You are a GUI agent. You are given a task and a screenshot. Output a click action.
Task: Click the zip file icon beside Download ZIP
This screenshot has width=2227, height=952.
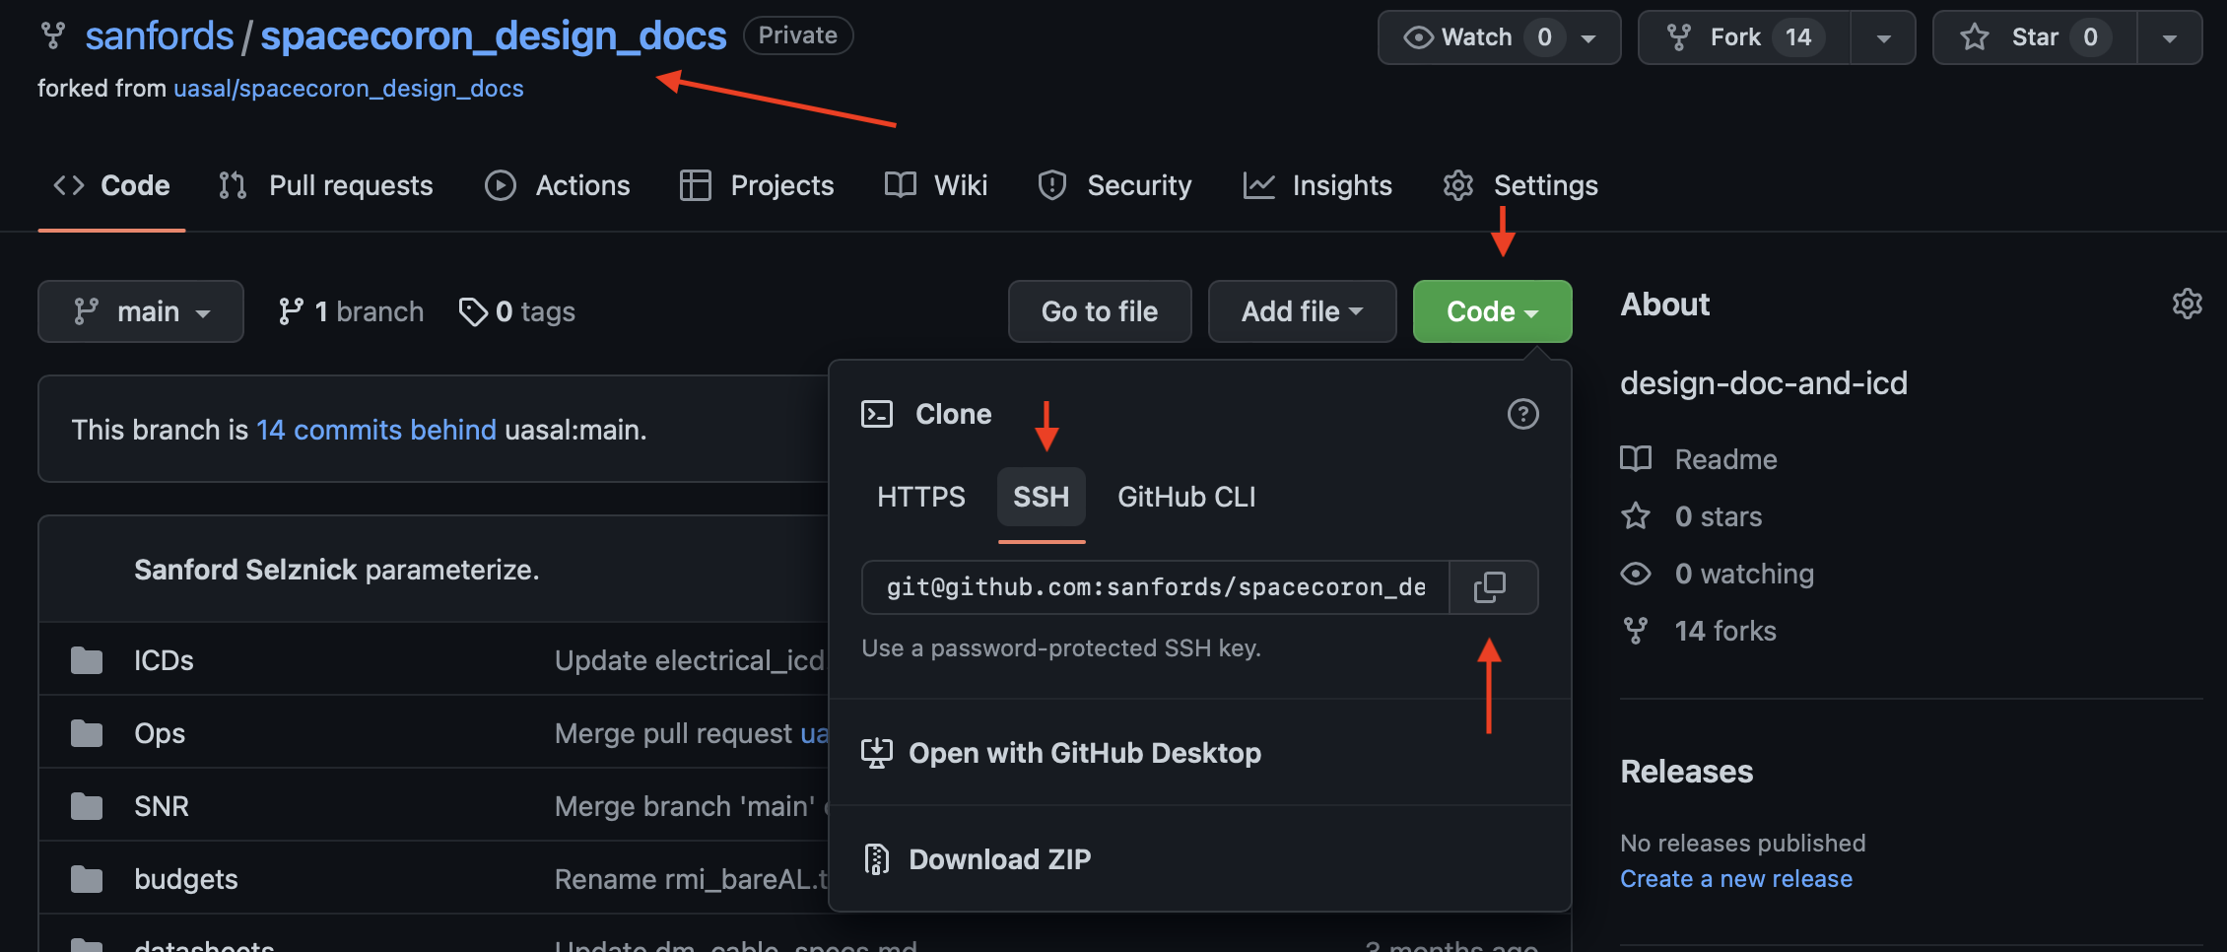pos(876,859)
